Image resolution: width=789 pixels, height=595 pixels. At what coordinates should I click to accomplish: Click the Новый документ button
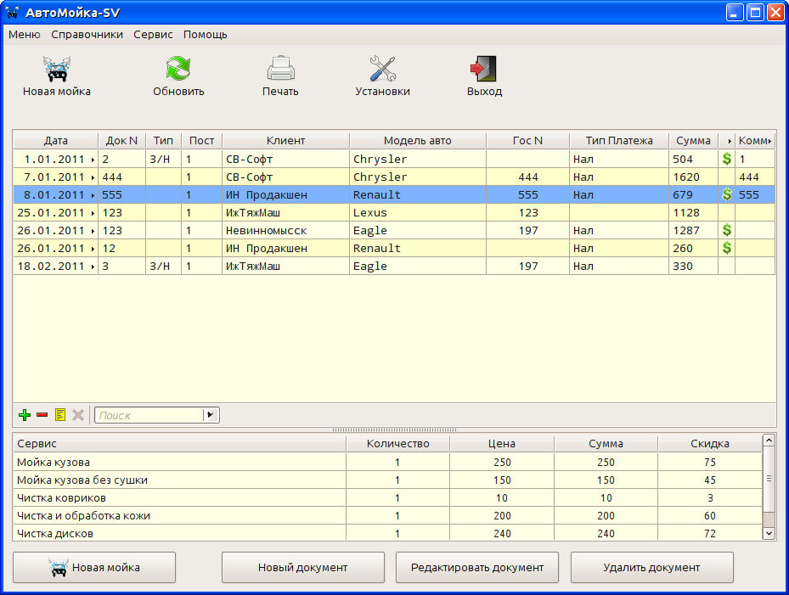(302, 567)
